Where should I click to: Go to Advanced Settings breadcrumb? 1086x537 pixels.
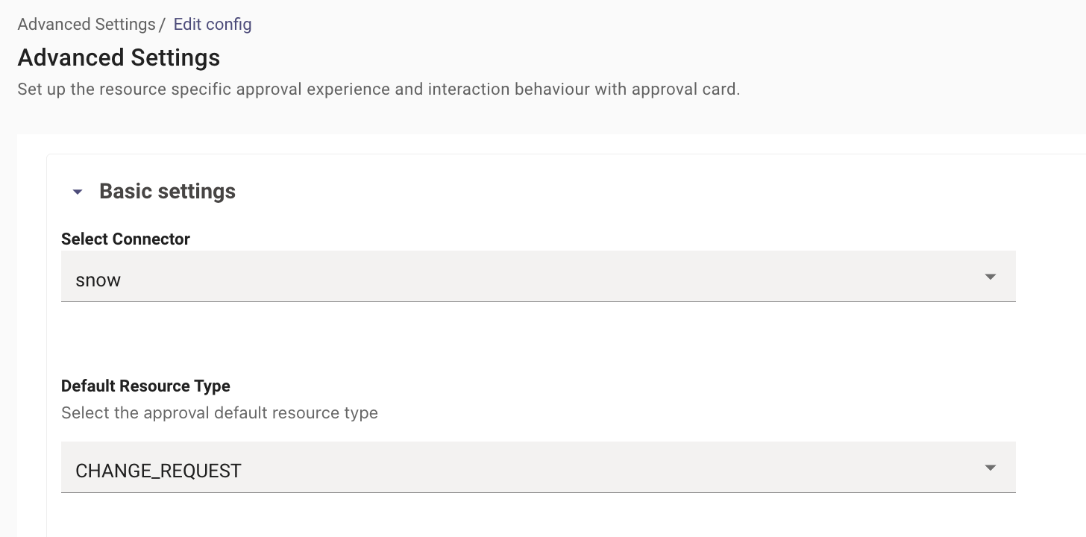coord(87,25)
